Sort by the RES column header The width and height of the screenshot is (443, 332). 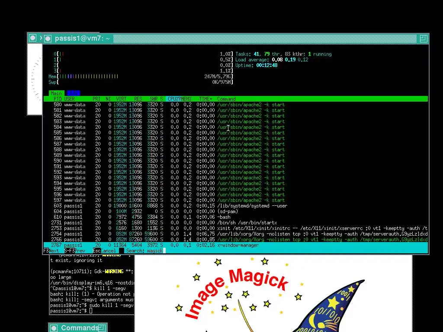(x=138, y=99)
